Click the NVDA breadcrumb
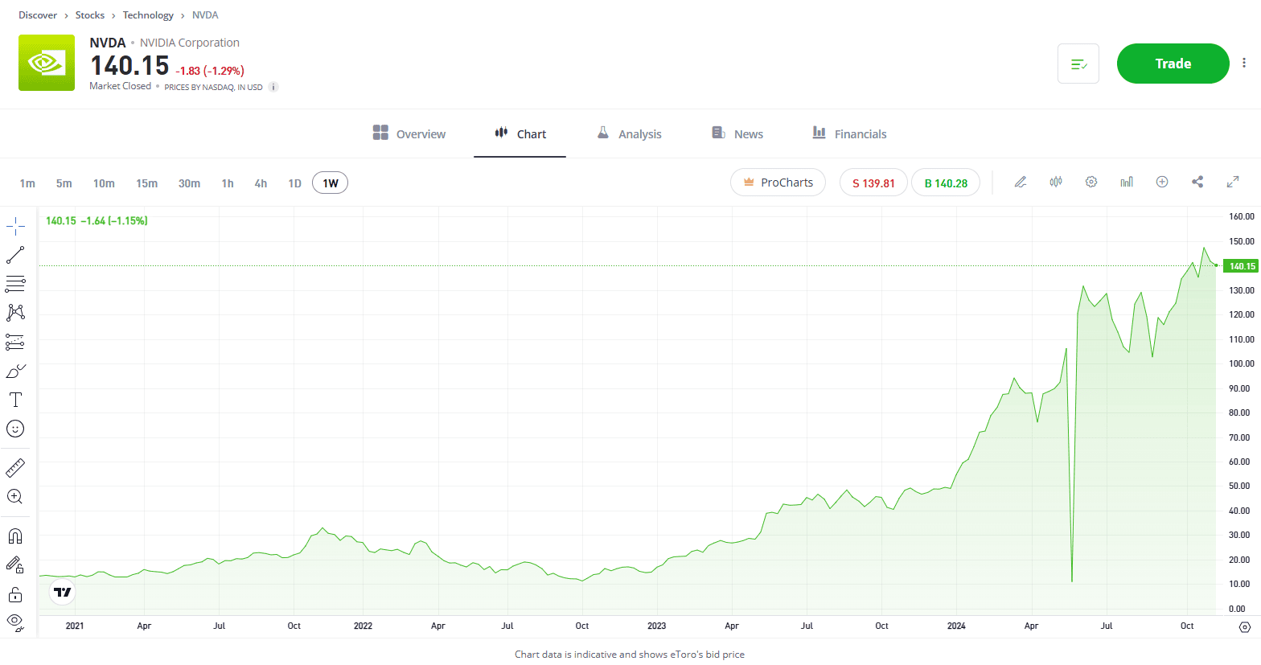This screenshot has width=1261, height=665. pyautogui.click(x=205, y=15)
